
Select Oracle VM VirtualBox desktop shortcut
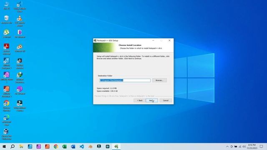(x=7, y=134)
